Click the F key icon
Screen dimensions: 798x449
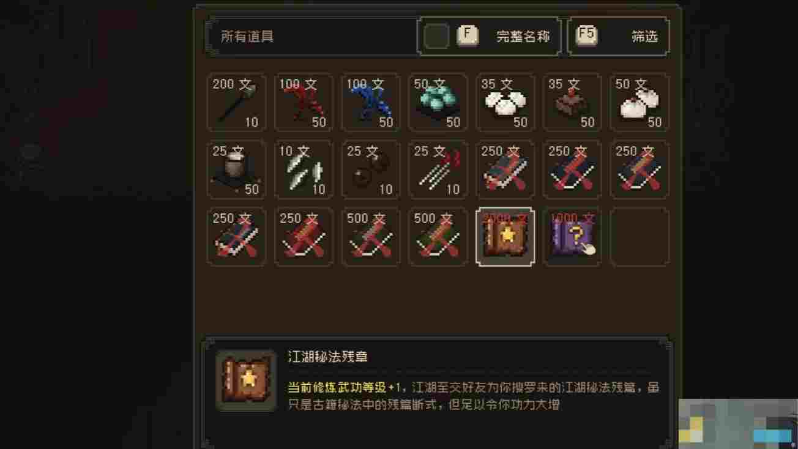tap(468, 35)
